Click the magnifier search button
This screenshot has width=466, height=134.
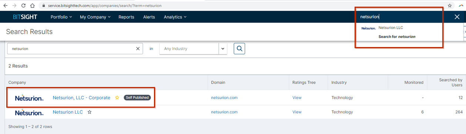click(x=239, y=48)
